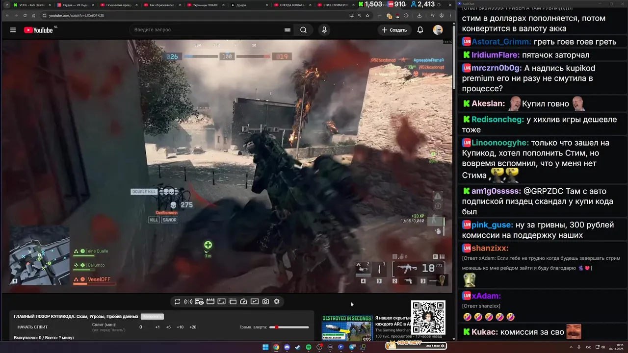Open the gear settings icon under the player
This screenshot has width=628, height=353.
(277, 302)
